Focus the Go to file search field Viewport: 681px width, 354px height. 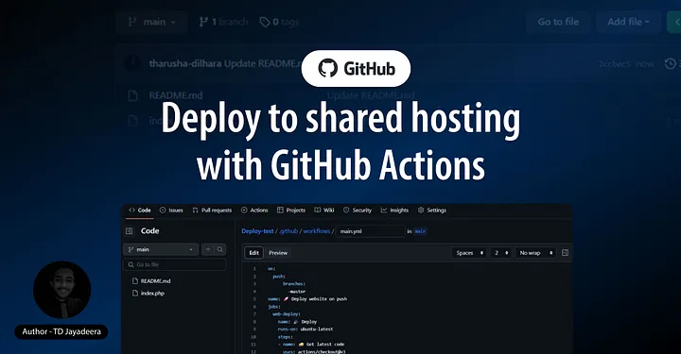(x=175, y=264)
